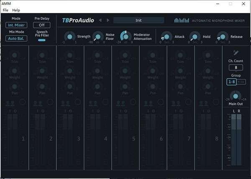The height and width of the screenshot is (179, 251).
Task: Click the Weight knob of channel 1
Action: click(15, 71)
